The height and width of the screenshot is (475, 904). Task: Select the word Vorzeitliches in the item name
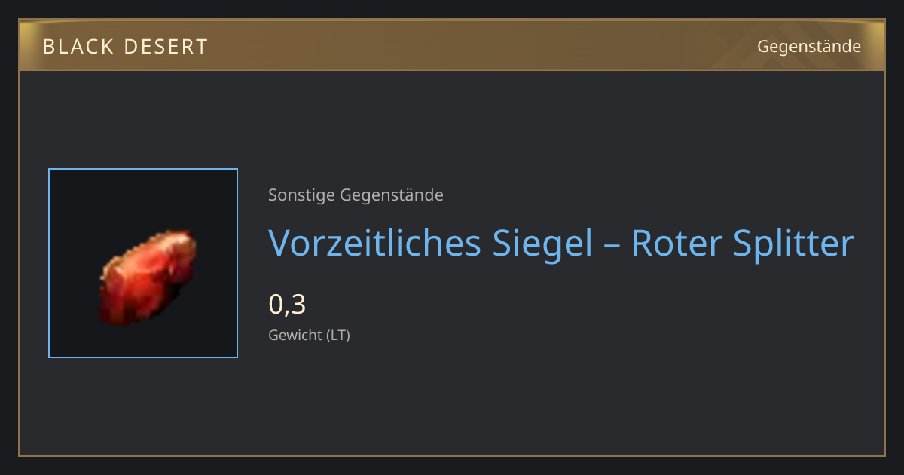374,243
